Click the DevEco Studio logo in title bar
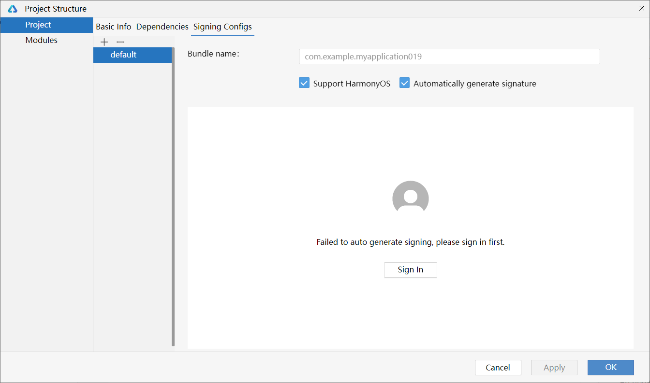 (x=13, y=9)
